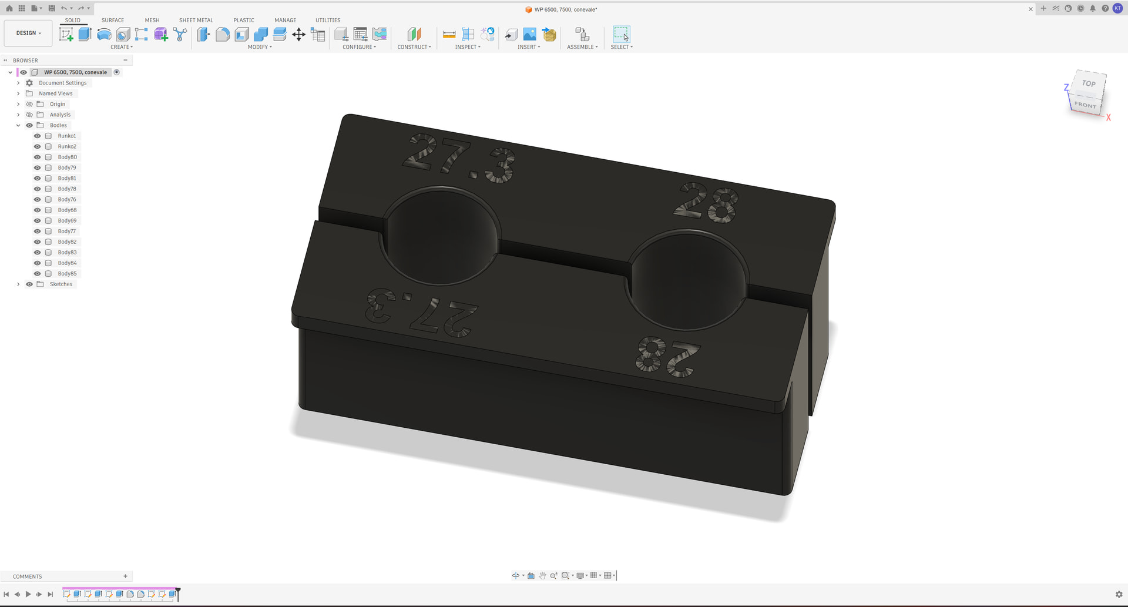The width and height of the screenshot is (1128, 607).
Task: Open the PLASTIC tab
Action: 244,20
